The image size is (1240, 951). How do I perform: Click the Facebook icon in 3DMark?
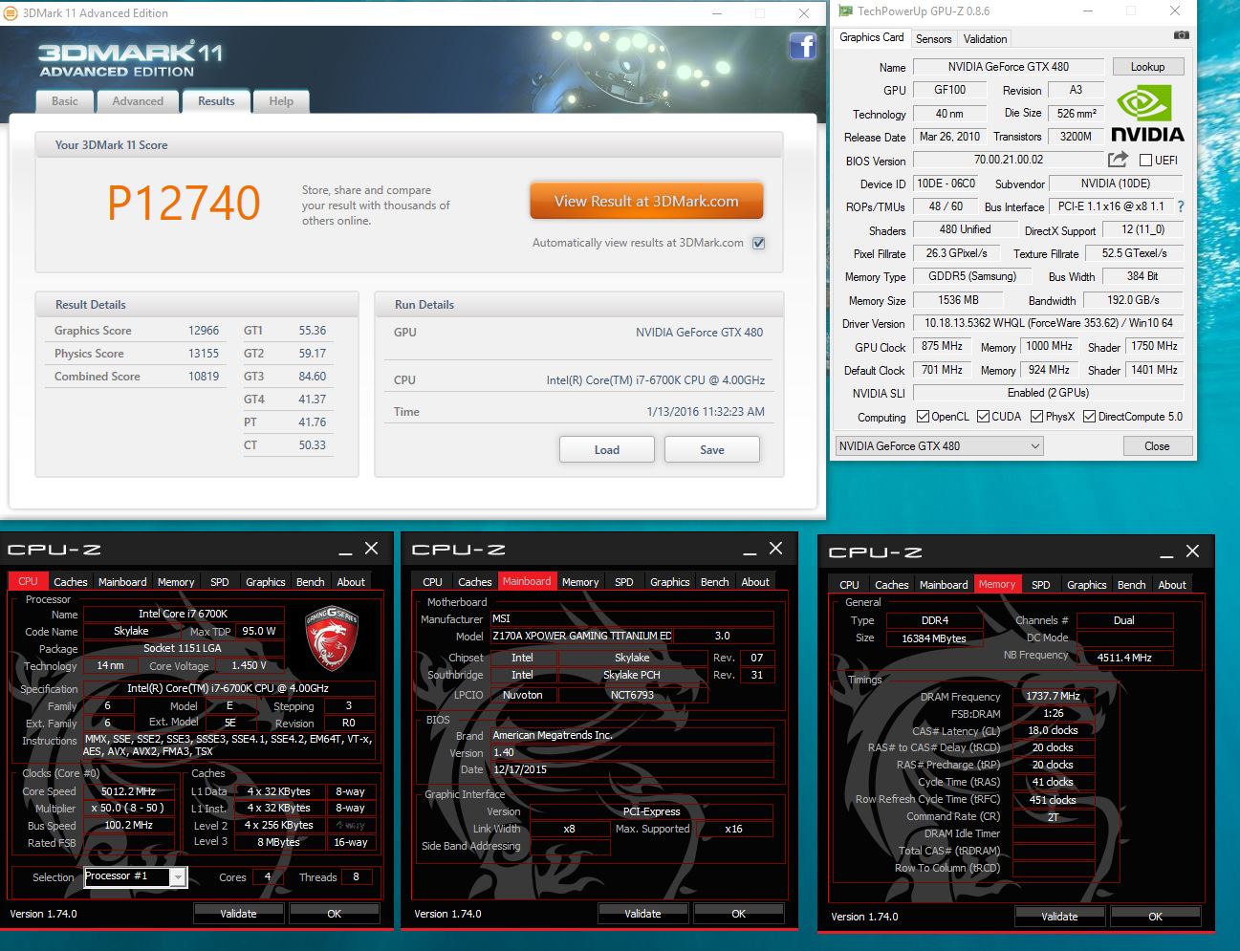click(803, 45)
